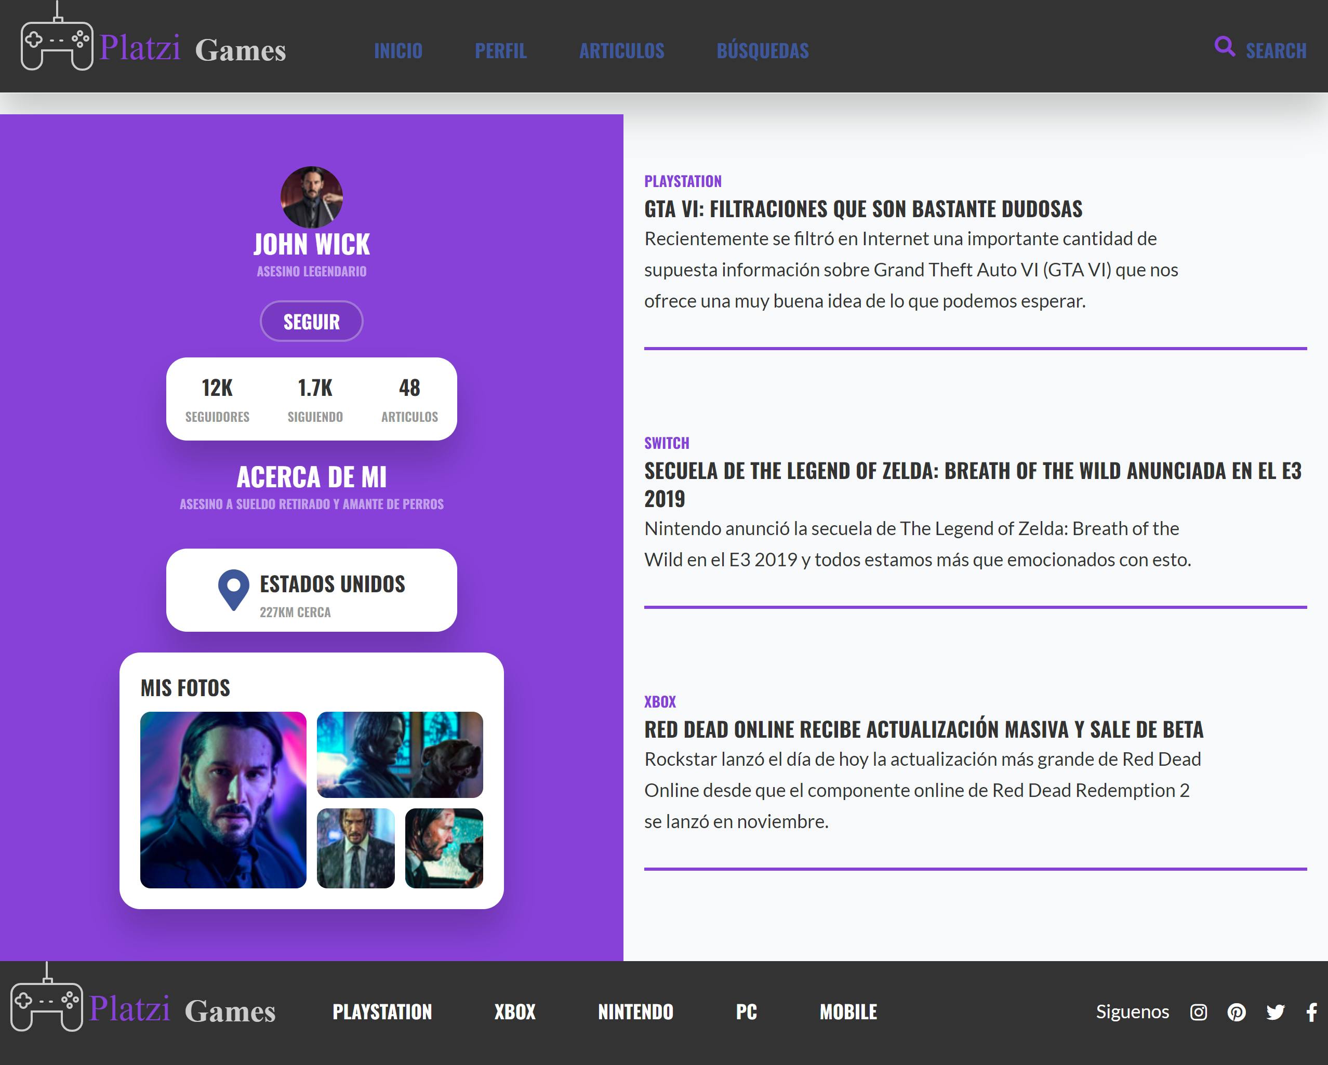Open the Pinterest icon in the footer
The image size is (1328, 1065).
tap(1236, 1011)
